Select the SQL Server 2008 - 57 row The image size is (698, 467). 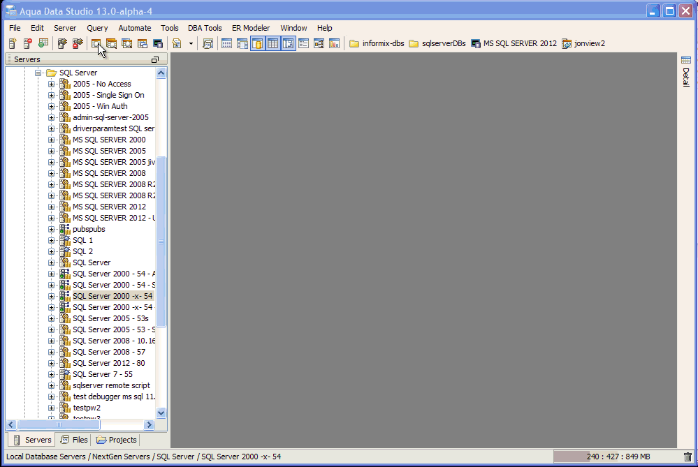[109, 352]
